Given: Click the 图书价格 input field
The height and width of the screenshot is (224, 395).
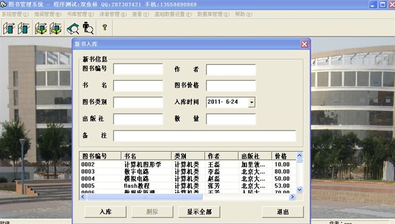Looking at the screenshot, I should tap(231, 85).
